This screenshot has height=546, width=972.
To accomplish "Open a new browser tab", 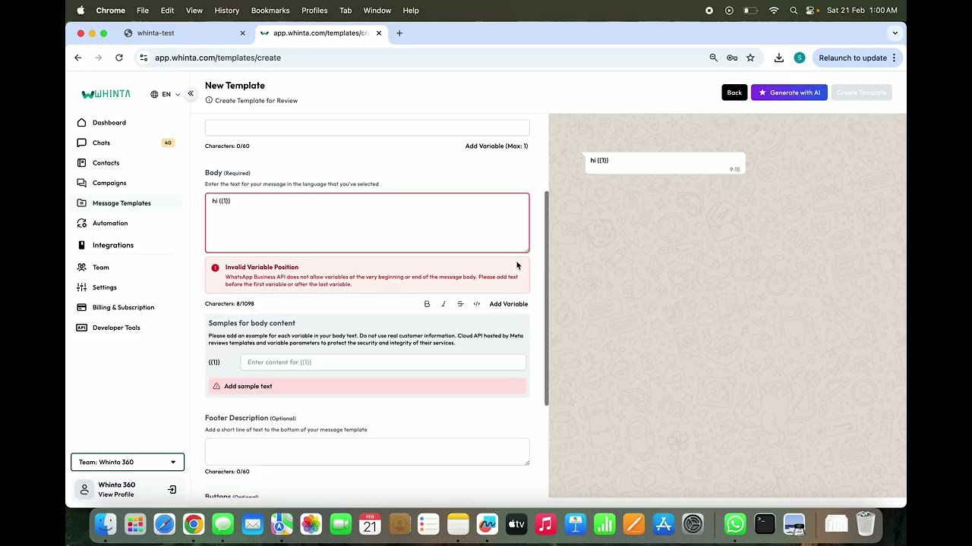I will 399,33.
